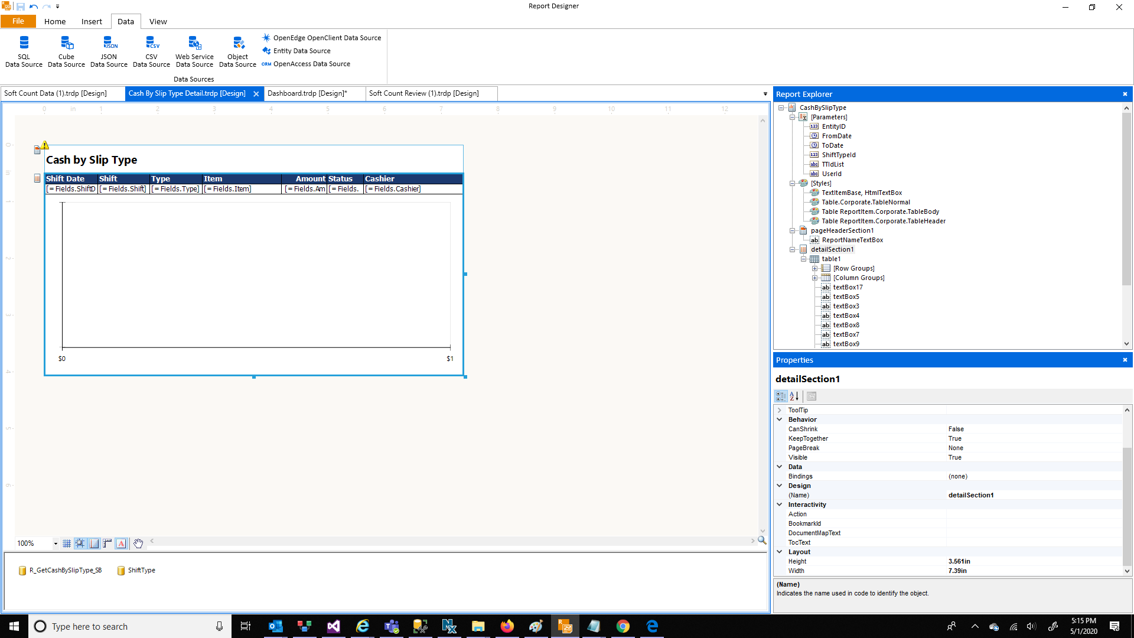Open R_GetCashBySlipType_SB data source

coord(60,571)
